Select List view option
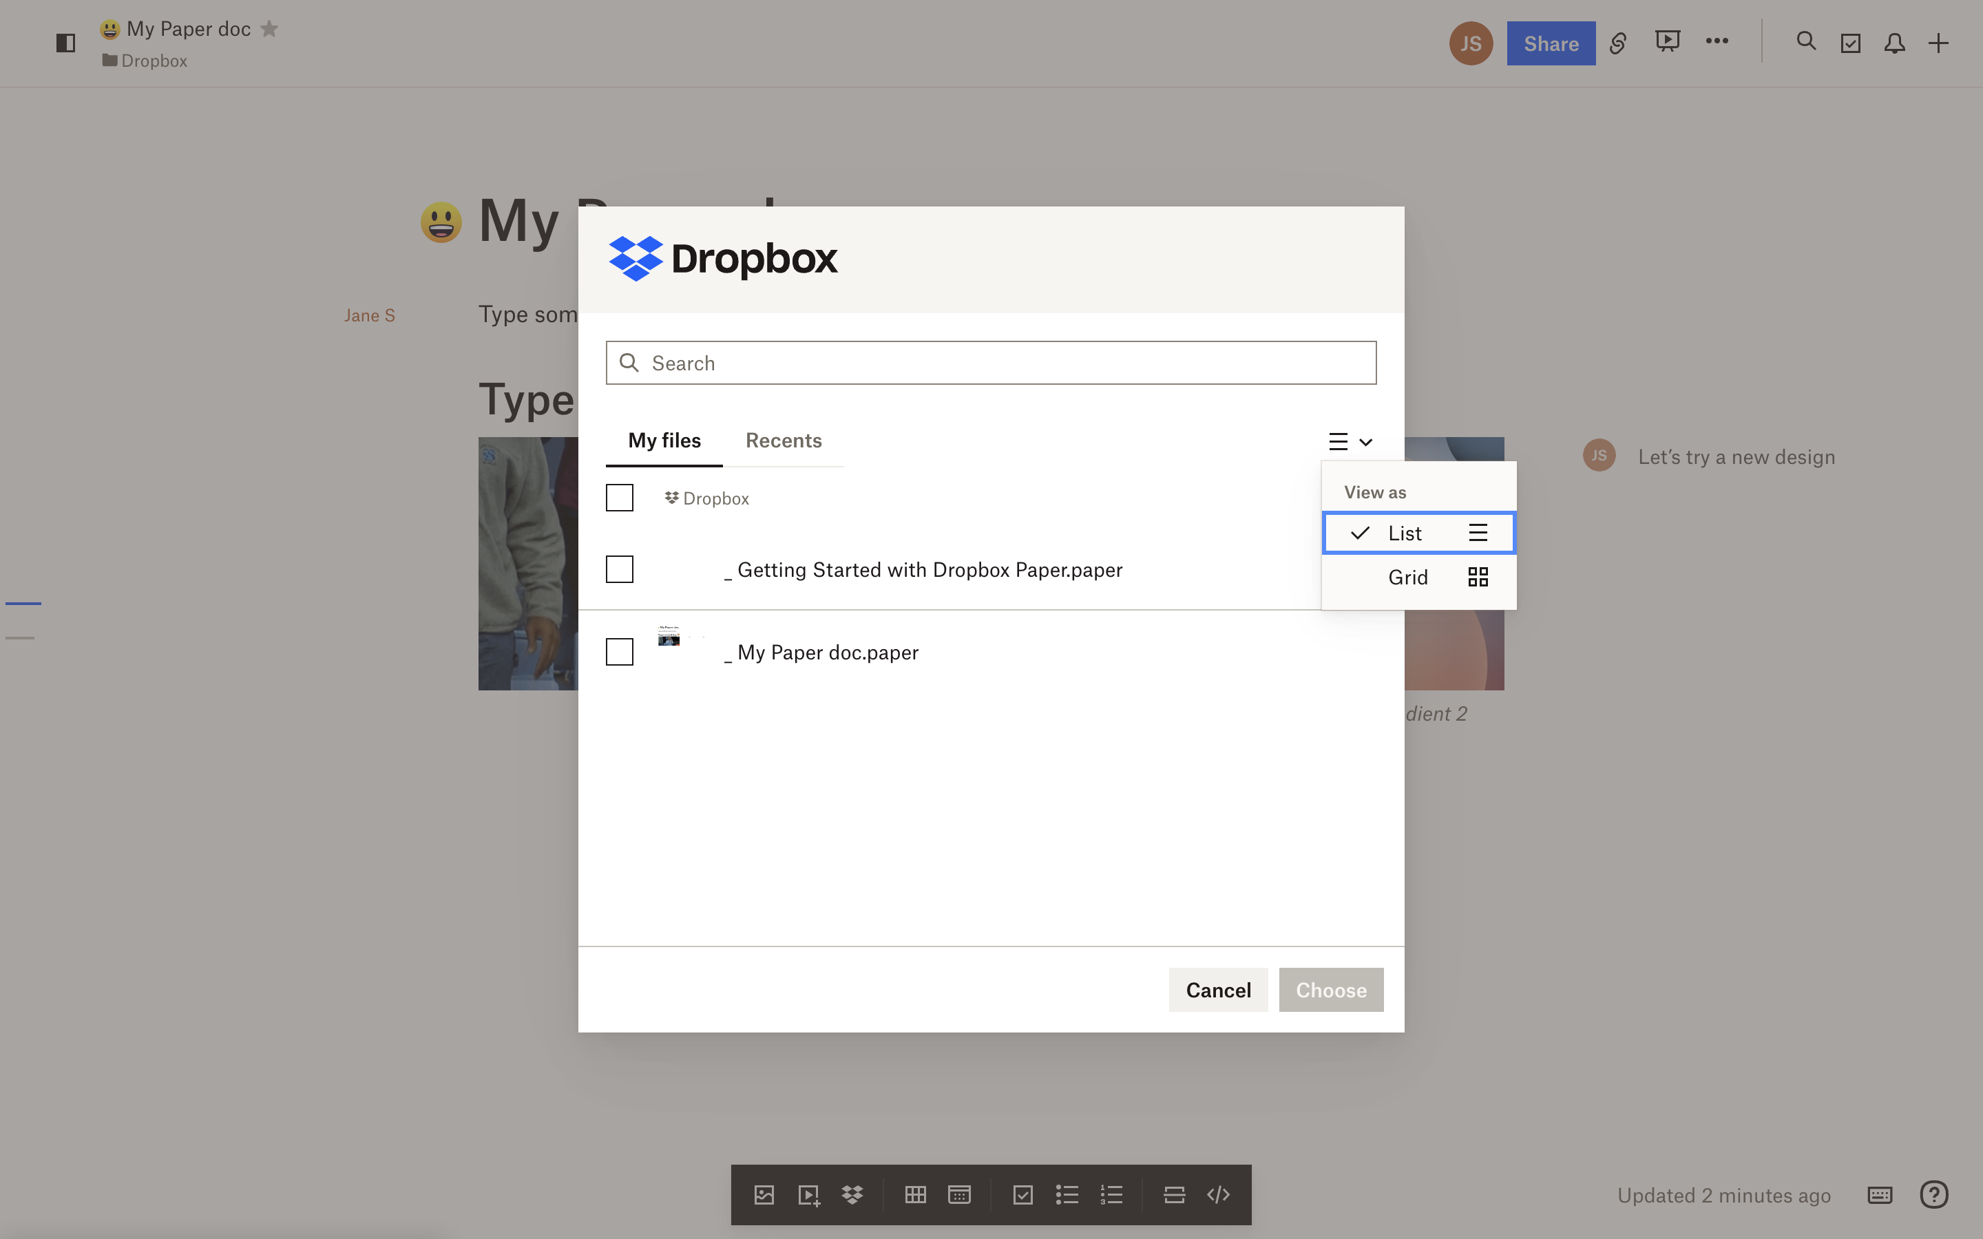 (1419, 533)
